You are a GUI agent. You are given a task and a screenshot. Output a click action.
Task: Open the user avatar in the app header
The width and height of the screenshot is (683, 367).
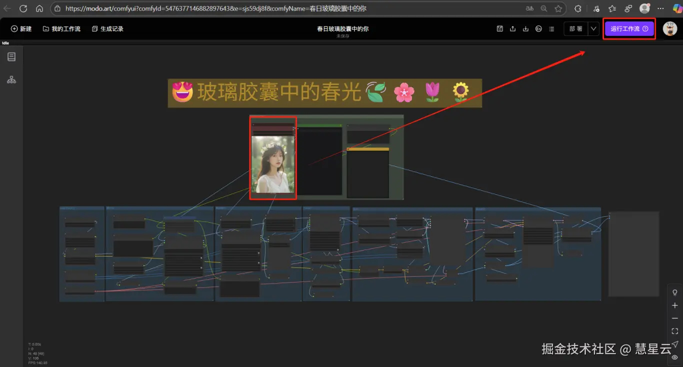point(670,28)
